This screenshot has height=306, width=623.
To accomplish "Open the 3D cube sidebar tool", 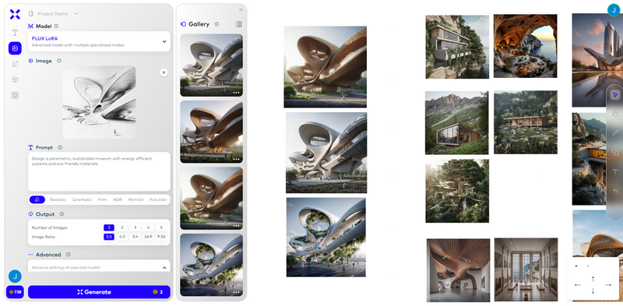I will point(15,79).
